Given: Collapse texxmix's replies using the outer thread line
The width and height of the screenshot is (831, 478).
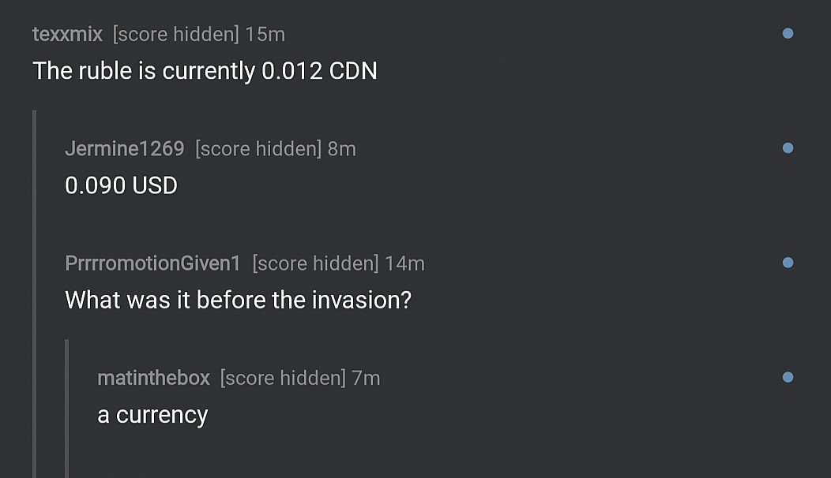Looking at the screenshot, I should click(x=35, y=292).
